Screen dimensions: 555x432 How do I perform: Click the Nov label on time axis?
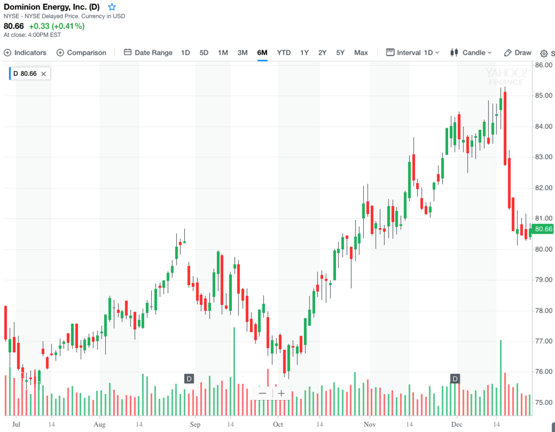[x=370, y=424]
